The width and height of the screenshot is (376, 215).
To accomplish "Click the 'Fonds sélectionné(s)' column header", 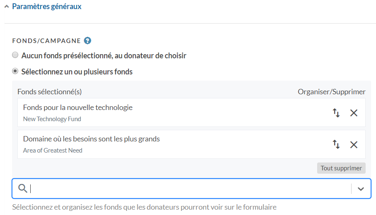I will tap(50, 92).
